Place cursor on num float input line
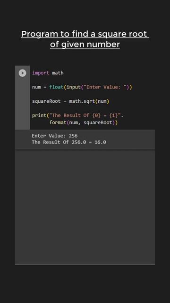170x303 pixels. (82, 87)
